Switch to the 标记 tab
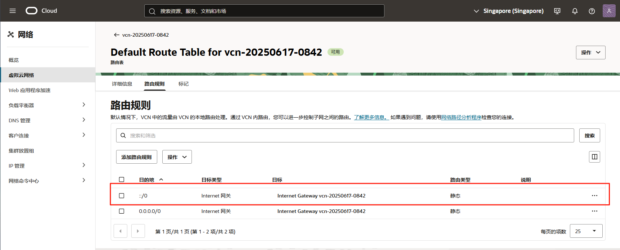The image size is (620, 250). click(x=183, y=84)
